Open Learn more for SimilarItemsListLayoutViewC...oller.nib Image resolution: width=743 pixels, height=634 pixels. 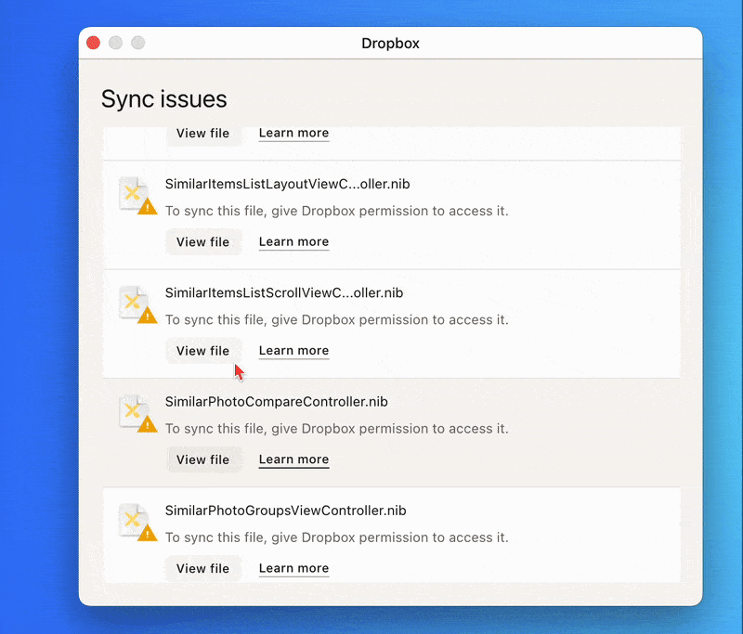293,242
